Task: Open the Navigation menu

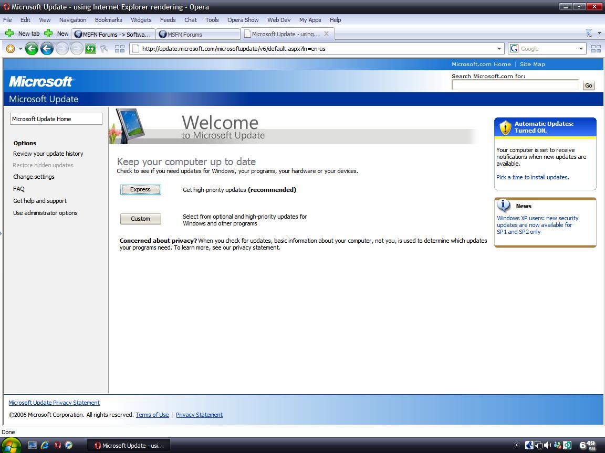Action: coord(73,20)
